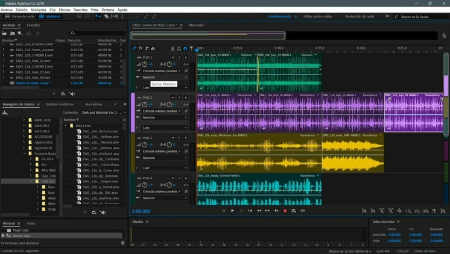Image resolution: width=450 pixels, height=254 pixels.
Task: Switch to the Mezclador tab
Action: [197, 25]
